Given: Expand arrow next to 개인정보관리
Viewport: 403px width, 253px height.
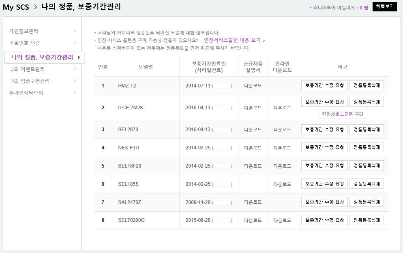Looking at the screenshot, I should tap(75, 31).
